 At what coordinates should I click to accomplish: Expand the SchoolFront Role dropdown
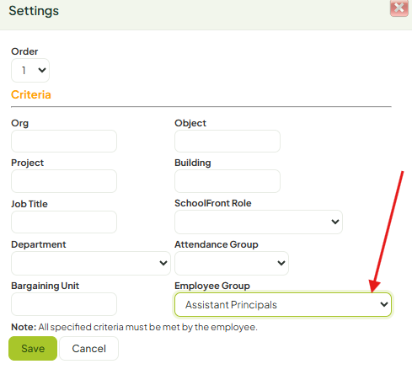[x=259, y=222]
